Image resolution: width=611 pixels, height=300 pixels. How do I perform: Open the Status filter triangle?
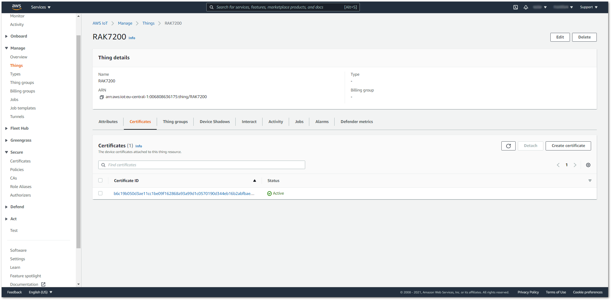[x=590, y=180]
